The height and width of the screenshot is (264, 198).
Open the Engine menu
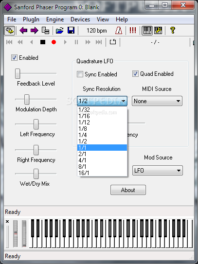coord(55,19)
